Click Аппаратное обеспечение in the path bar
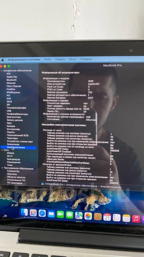Image resolution: width=144 pixels, height=257 pixels. [82, 186]
